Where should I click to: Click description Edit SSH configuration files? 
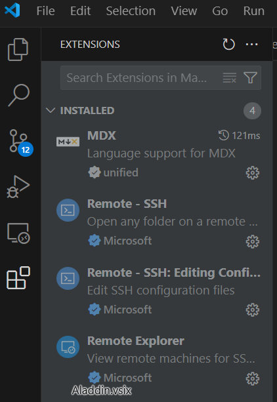pyautogui.click(x=161, y=291)
